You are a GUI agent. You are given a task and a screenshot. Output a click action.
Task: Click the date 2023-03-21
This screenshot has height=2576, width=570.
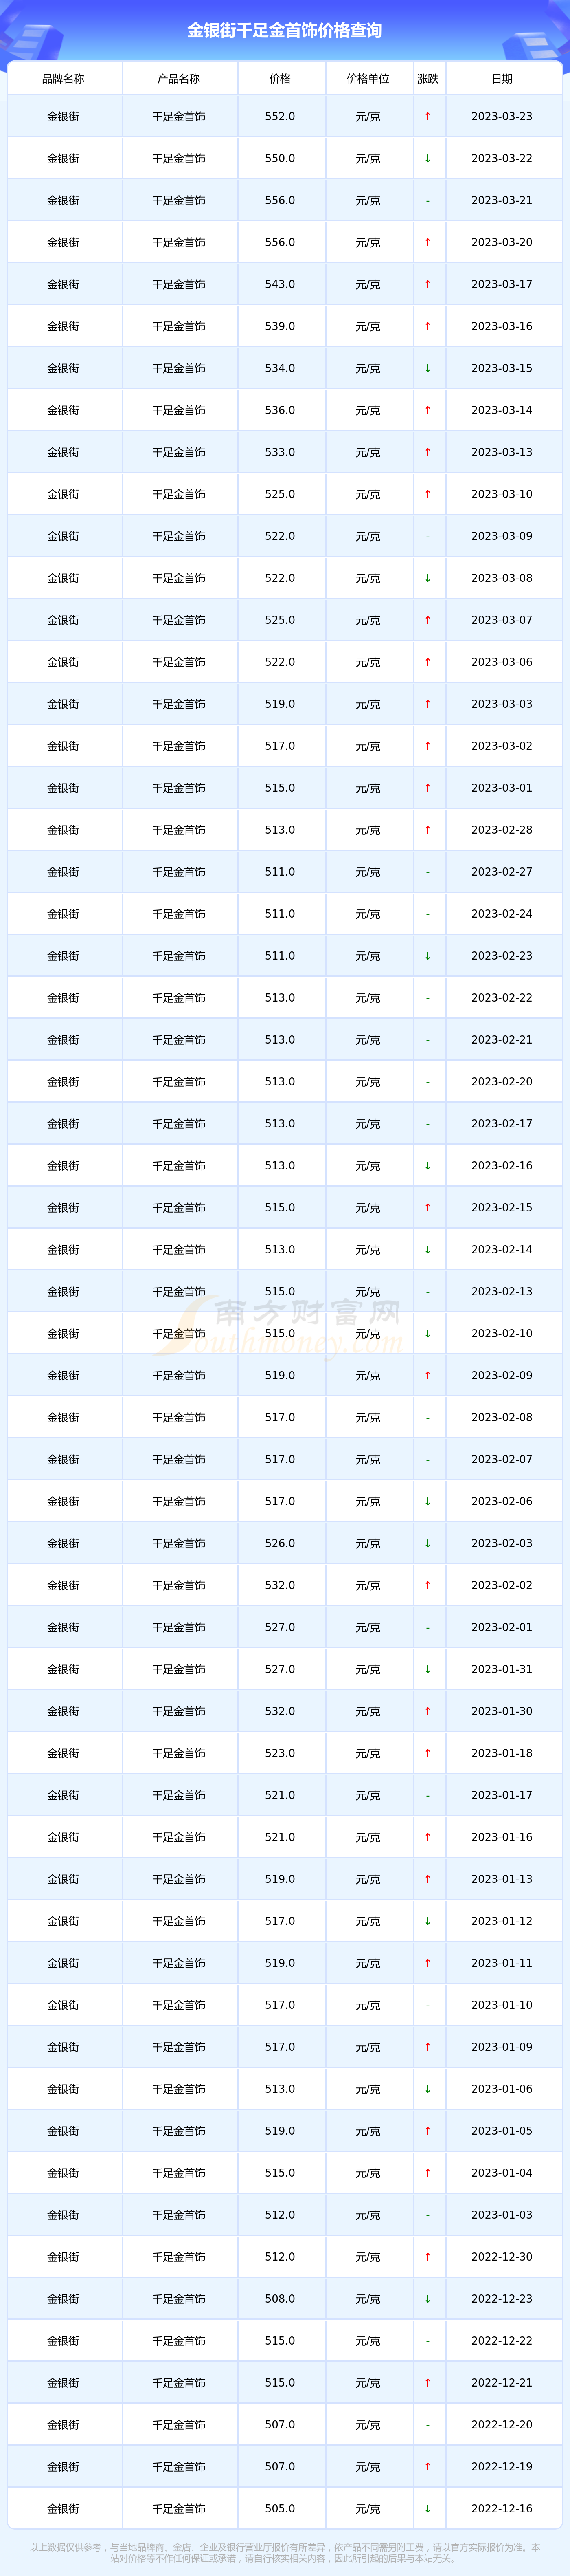(502, 201)
